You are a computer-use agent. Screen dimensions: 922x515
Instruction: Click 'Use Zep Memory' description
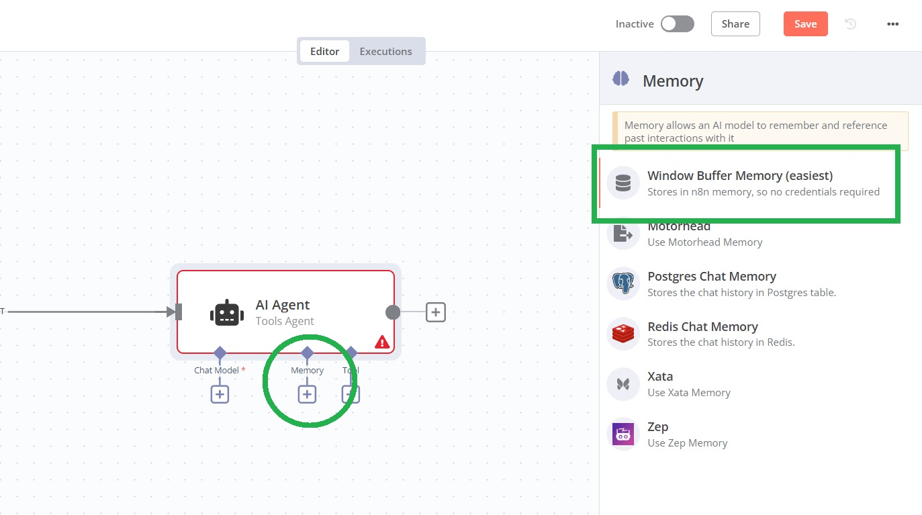coord(688,443)
